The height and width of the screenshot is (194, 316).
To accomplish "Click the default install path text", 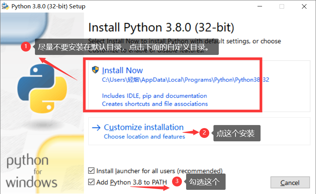I will 185,80.
